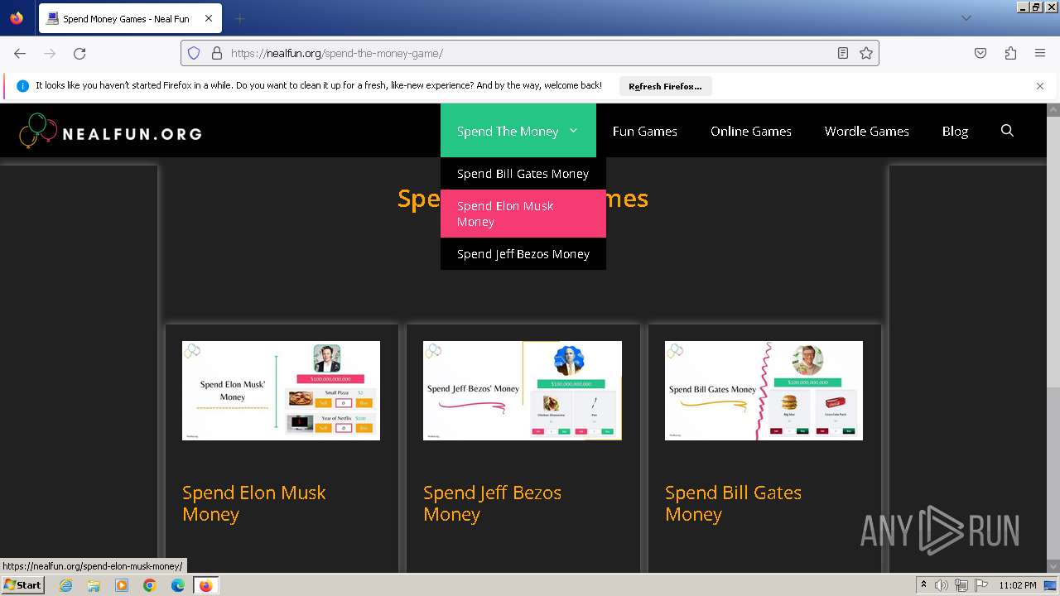
Task: Click the address bar URL field
Action: (x=530, y=53)
